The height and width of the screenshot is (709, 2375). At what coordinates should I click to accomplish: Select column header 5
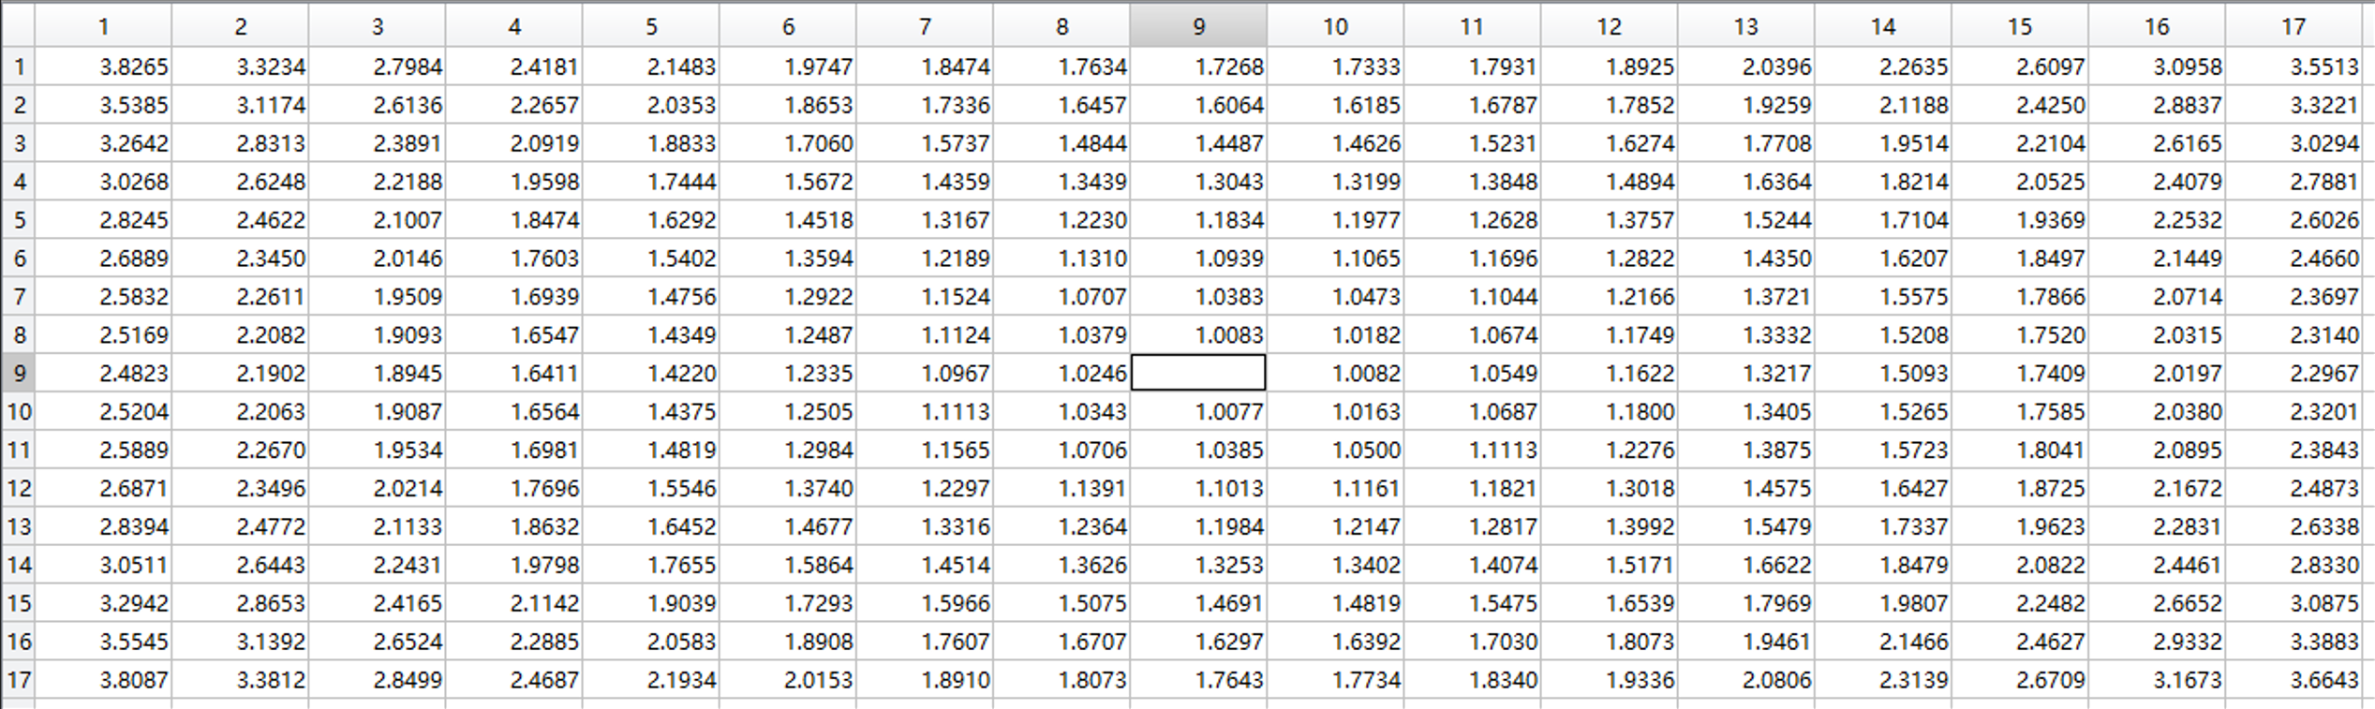click(650, 26)
